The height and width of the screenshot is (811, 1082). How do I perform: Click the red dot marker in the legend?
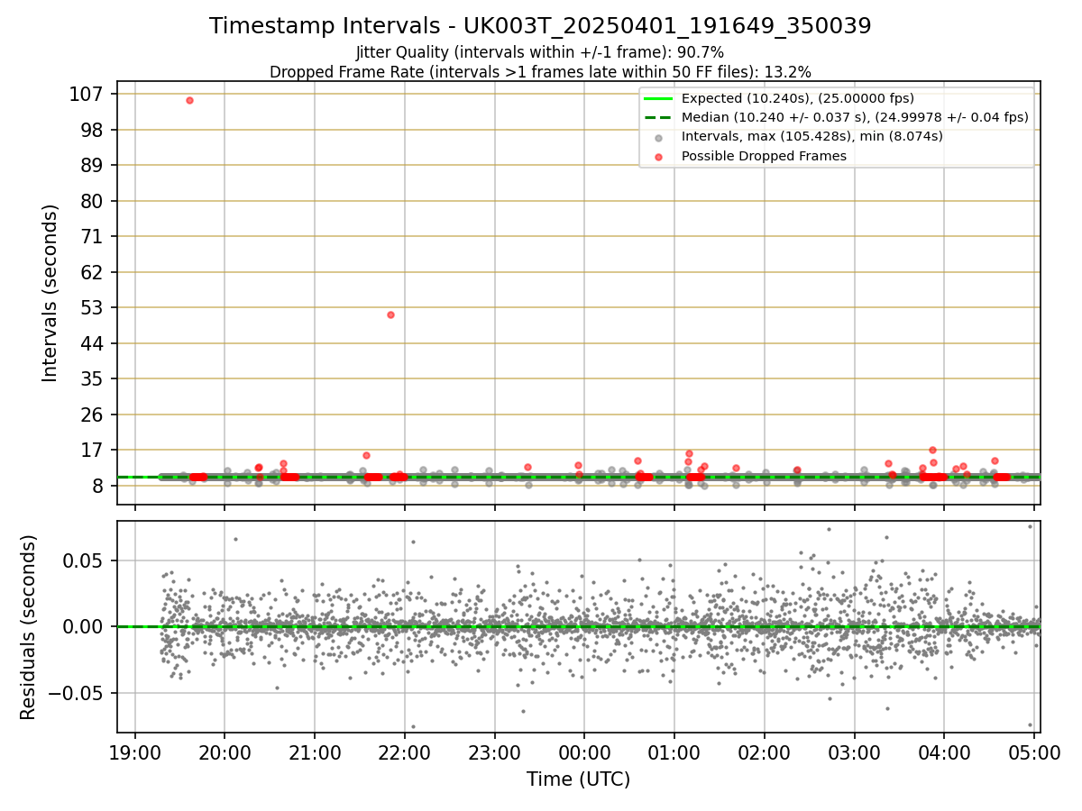point(659,157)
